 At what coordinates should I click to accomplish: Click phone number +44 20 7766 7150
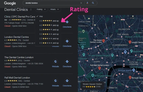35,84
